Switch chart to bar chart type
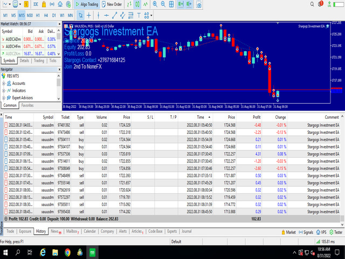This screenshot has width=345, height=259. click(129, 4)
